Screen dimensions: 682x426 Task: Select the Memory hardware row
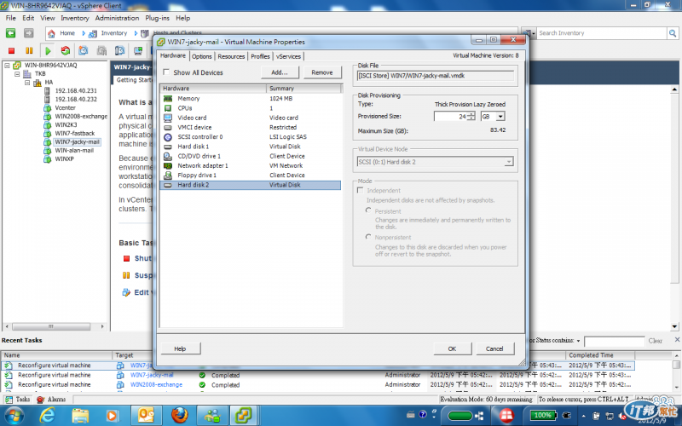[x=251, y=99]
